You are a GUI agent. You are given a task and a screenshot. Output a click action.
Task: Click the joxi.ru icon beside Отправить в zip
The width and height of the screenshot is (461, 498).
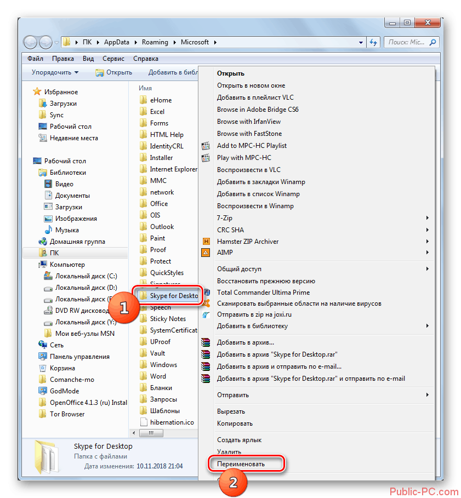(206, 315)
